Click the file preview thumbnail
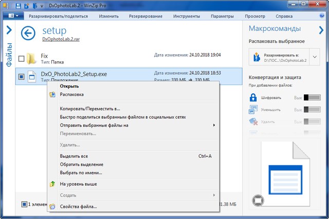This screenshot has height=219, width=329. (285, 174)
